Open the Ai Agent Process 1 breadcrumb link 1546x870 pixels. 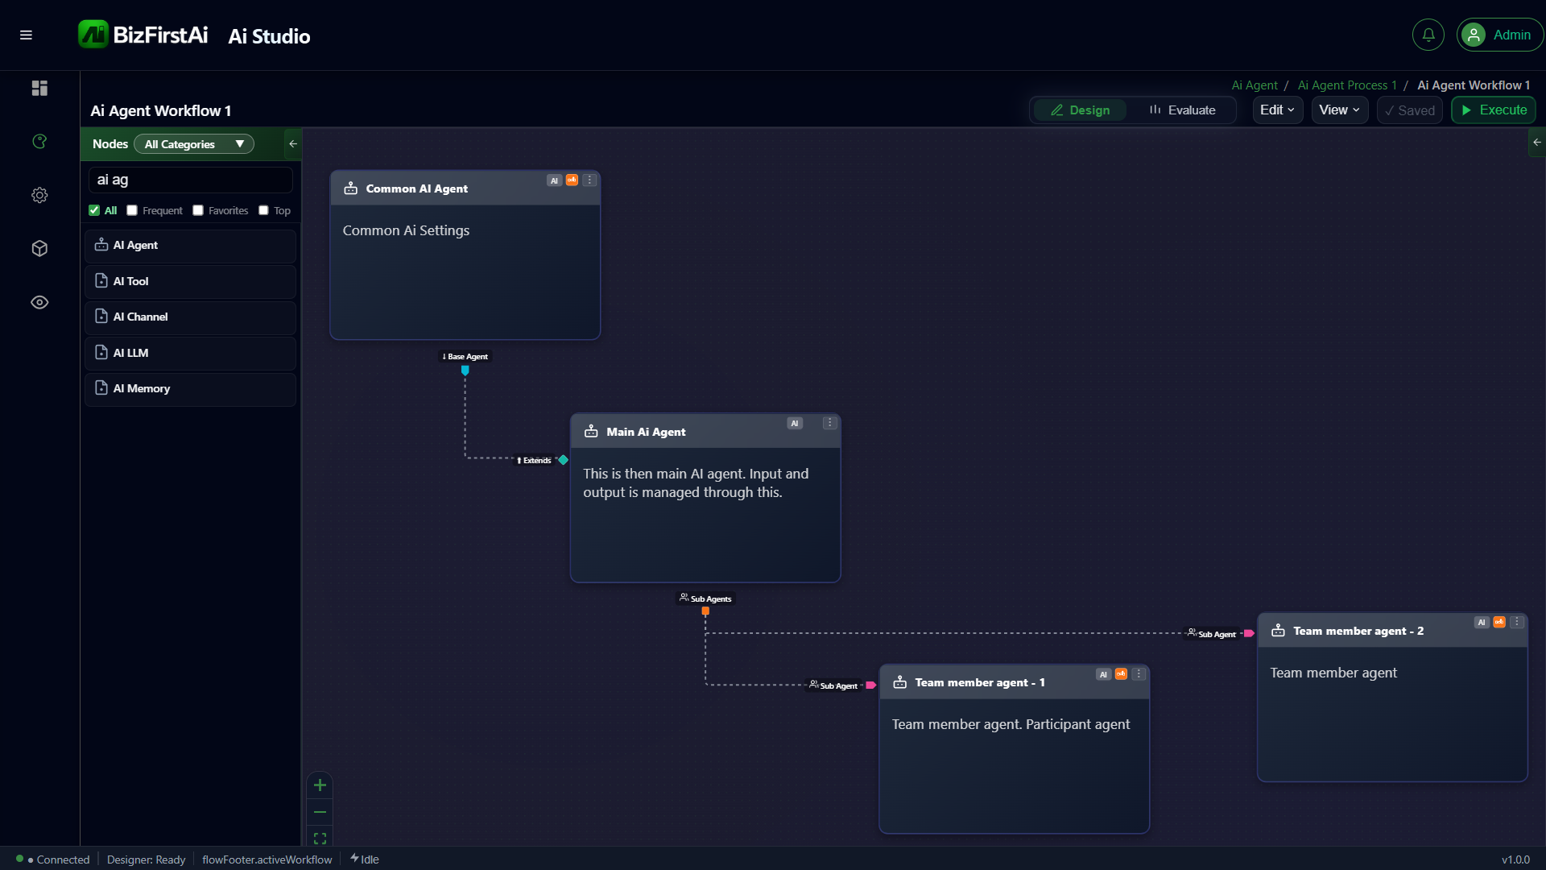(1347, 85)
